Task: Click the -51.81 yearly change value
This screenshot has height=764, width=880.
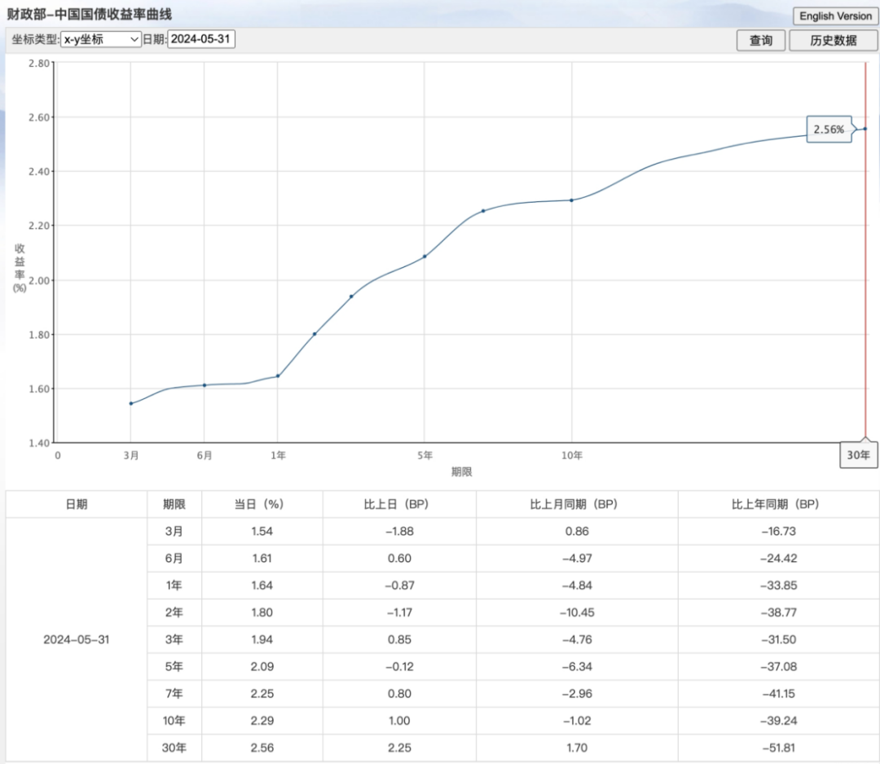Action: 778,748
